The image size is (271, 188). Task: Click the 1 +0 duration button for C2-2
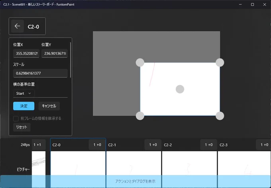point(208,145)
